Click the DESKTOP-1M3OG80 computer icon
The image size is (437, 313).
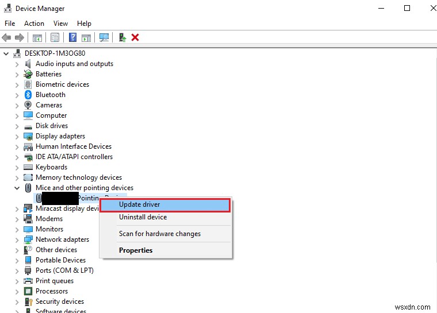[x=17, y=53]
